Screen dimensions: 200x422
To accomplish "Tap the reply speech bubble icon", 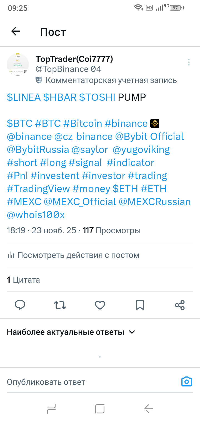I will [x=20, y=305].
